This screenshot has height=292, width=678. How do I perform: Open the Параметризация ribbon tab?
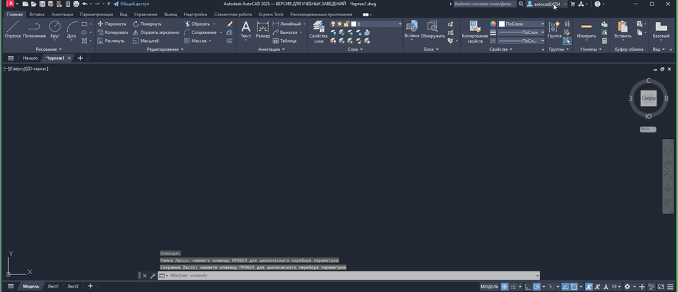tap(96, 14)
